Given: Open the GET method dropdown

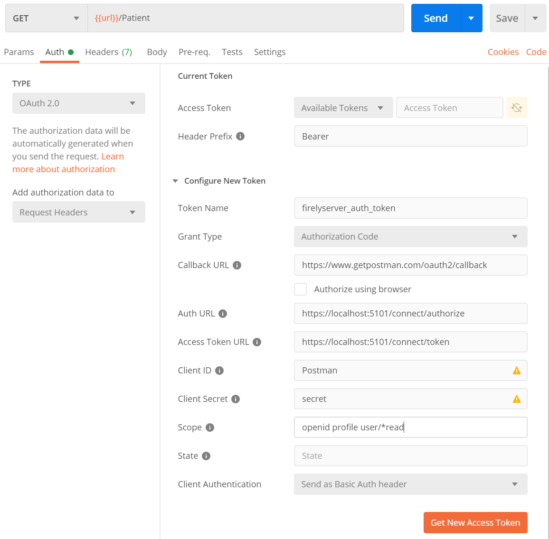Looking at the screenshot, I should point(46,18).
